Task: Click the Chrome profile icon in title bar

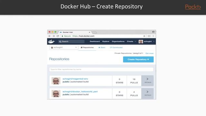Action: [153, 32]
